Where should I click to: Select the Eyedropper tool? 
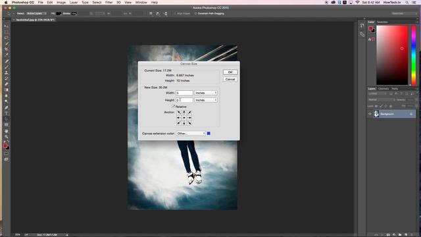(x=7, y=55)
